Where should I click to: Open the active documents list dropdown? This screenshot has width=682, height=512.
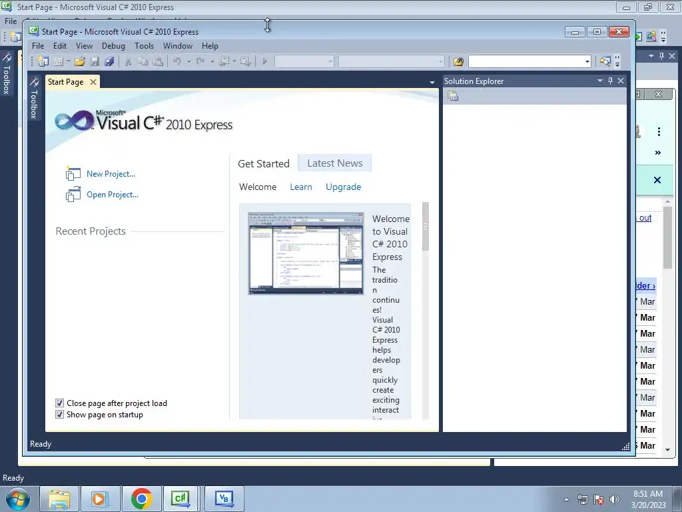pyautogui.click(x=432, y=82)
